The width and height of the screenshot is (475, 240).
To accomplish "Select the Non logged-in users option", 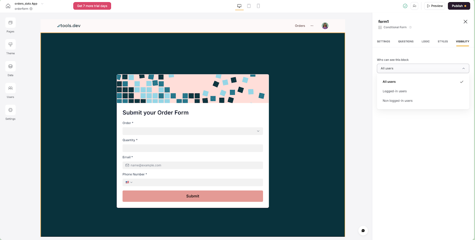I will (423, 101).
